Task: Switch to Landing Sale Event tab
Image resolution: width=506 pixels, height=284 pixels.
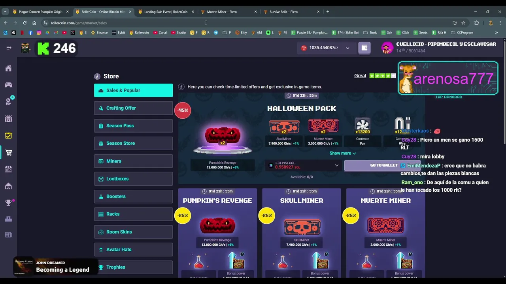Action: (166, 12)
